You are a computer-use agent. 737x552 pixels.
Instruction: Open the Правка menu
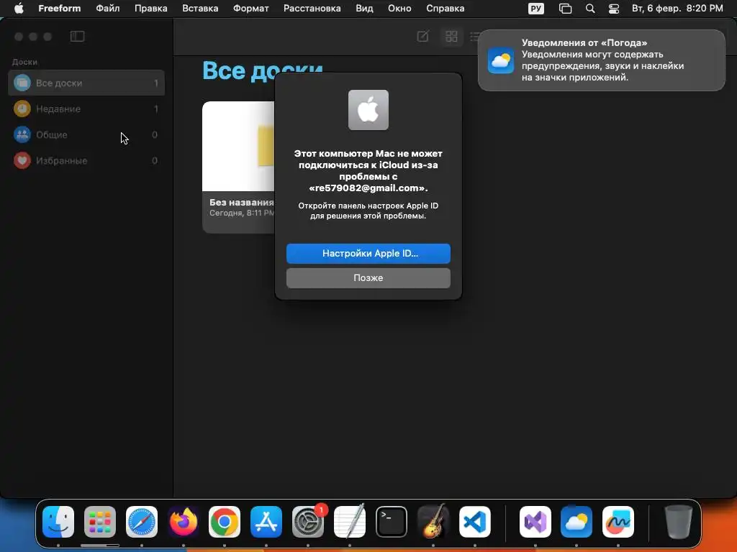pos(151,9)
